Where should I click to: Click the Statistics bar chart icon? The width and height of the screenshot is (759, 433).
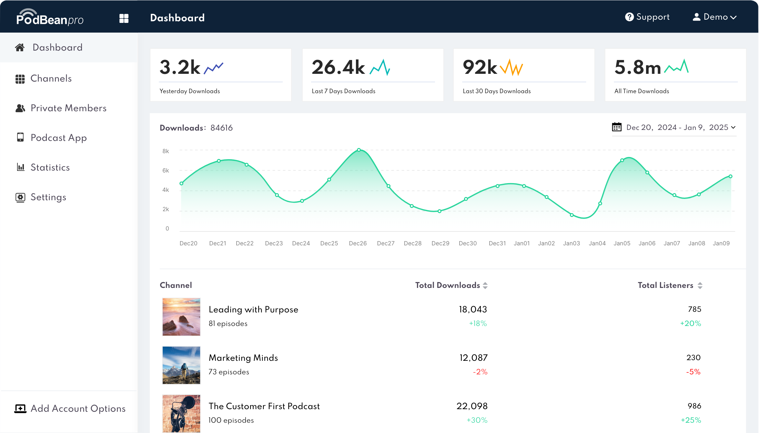click(20, 167)
